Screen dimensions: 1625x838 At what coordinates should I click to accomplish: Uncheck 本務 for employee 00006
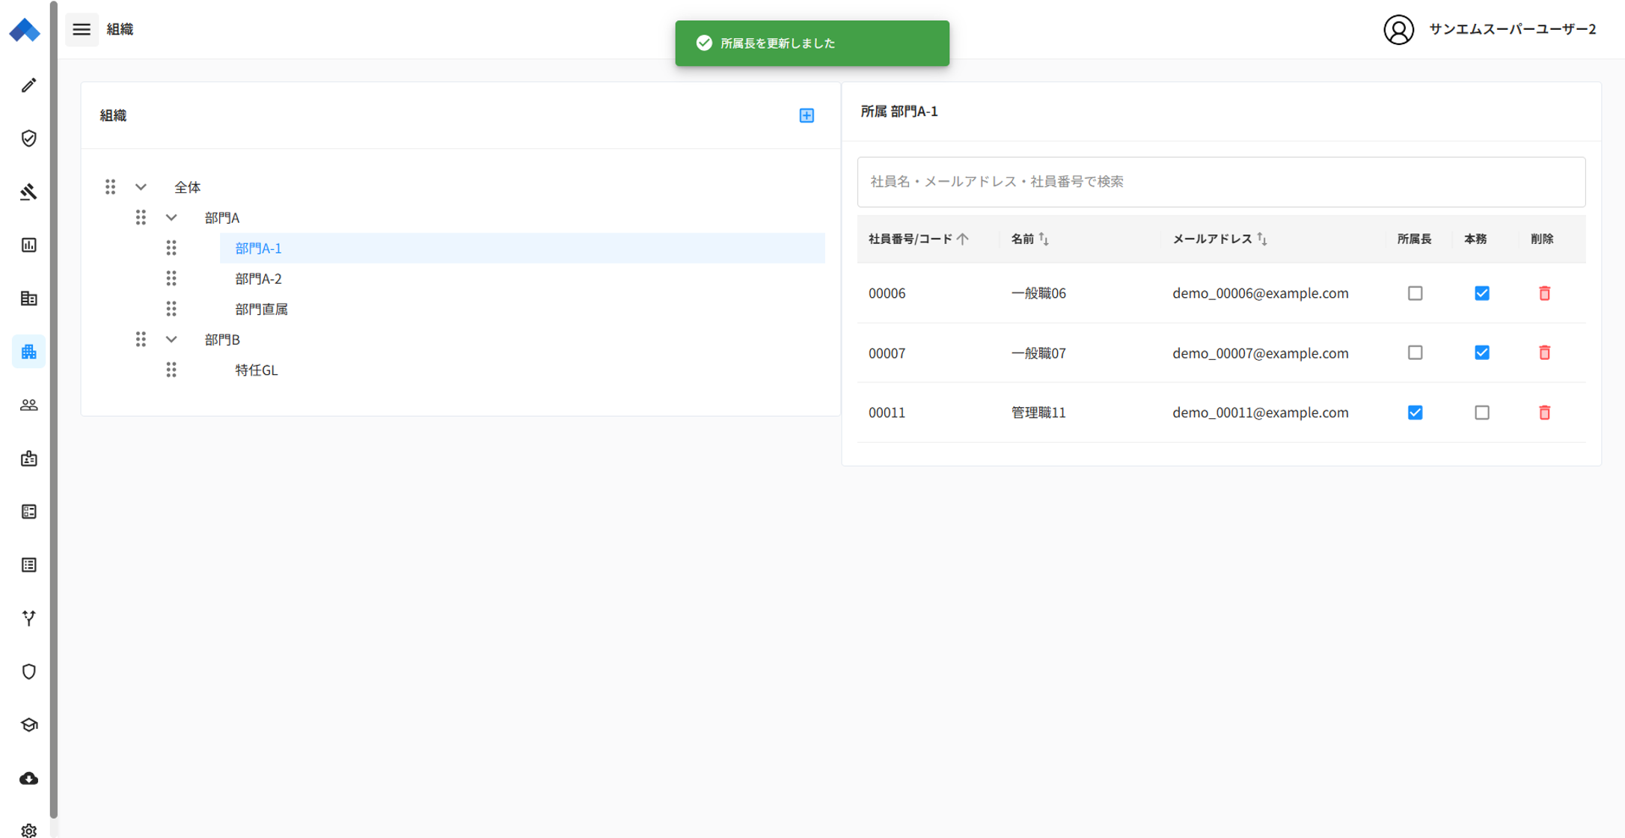point(1481,293)
